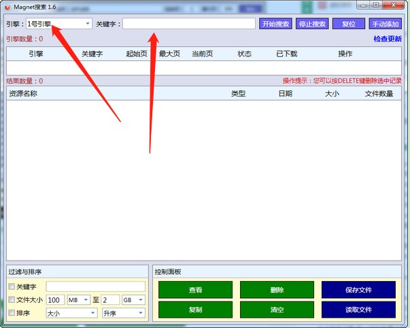
Task: Click the minimum file size field showing 100
Action: [55, 299]
